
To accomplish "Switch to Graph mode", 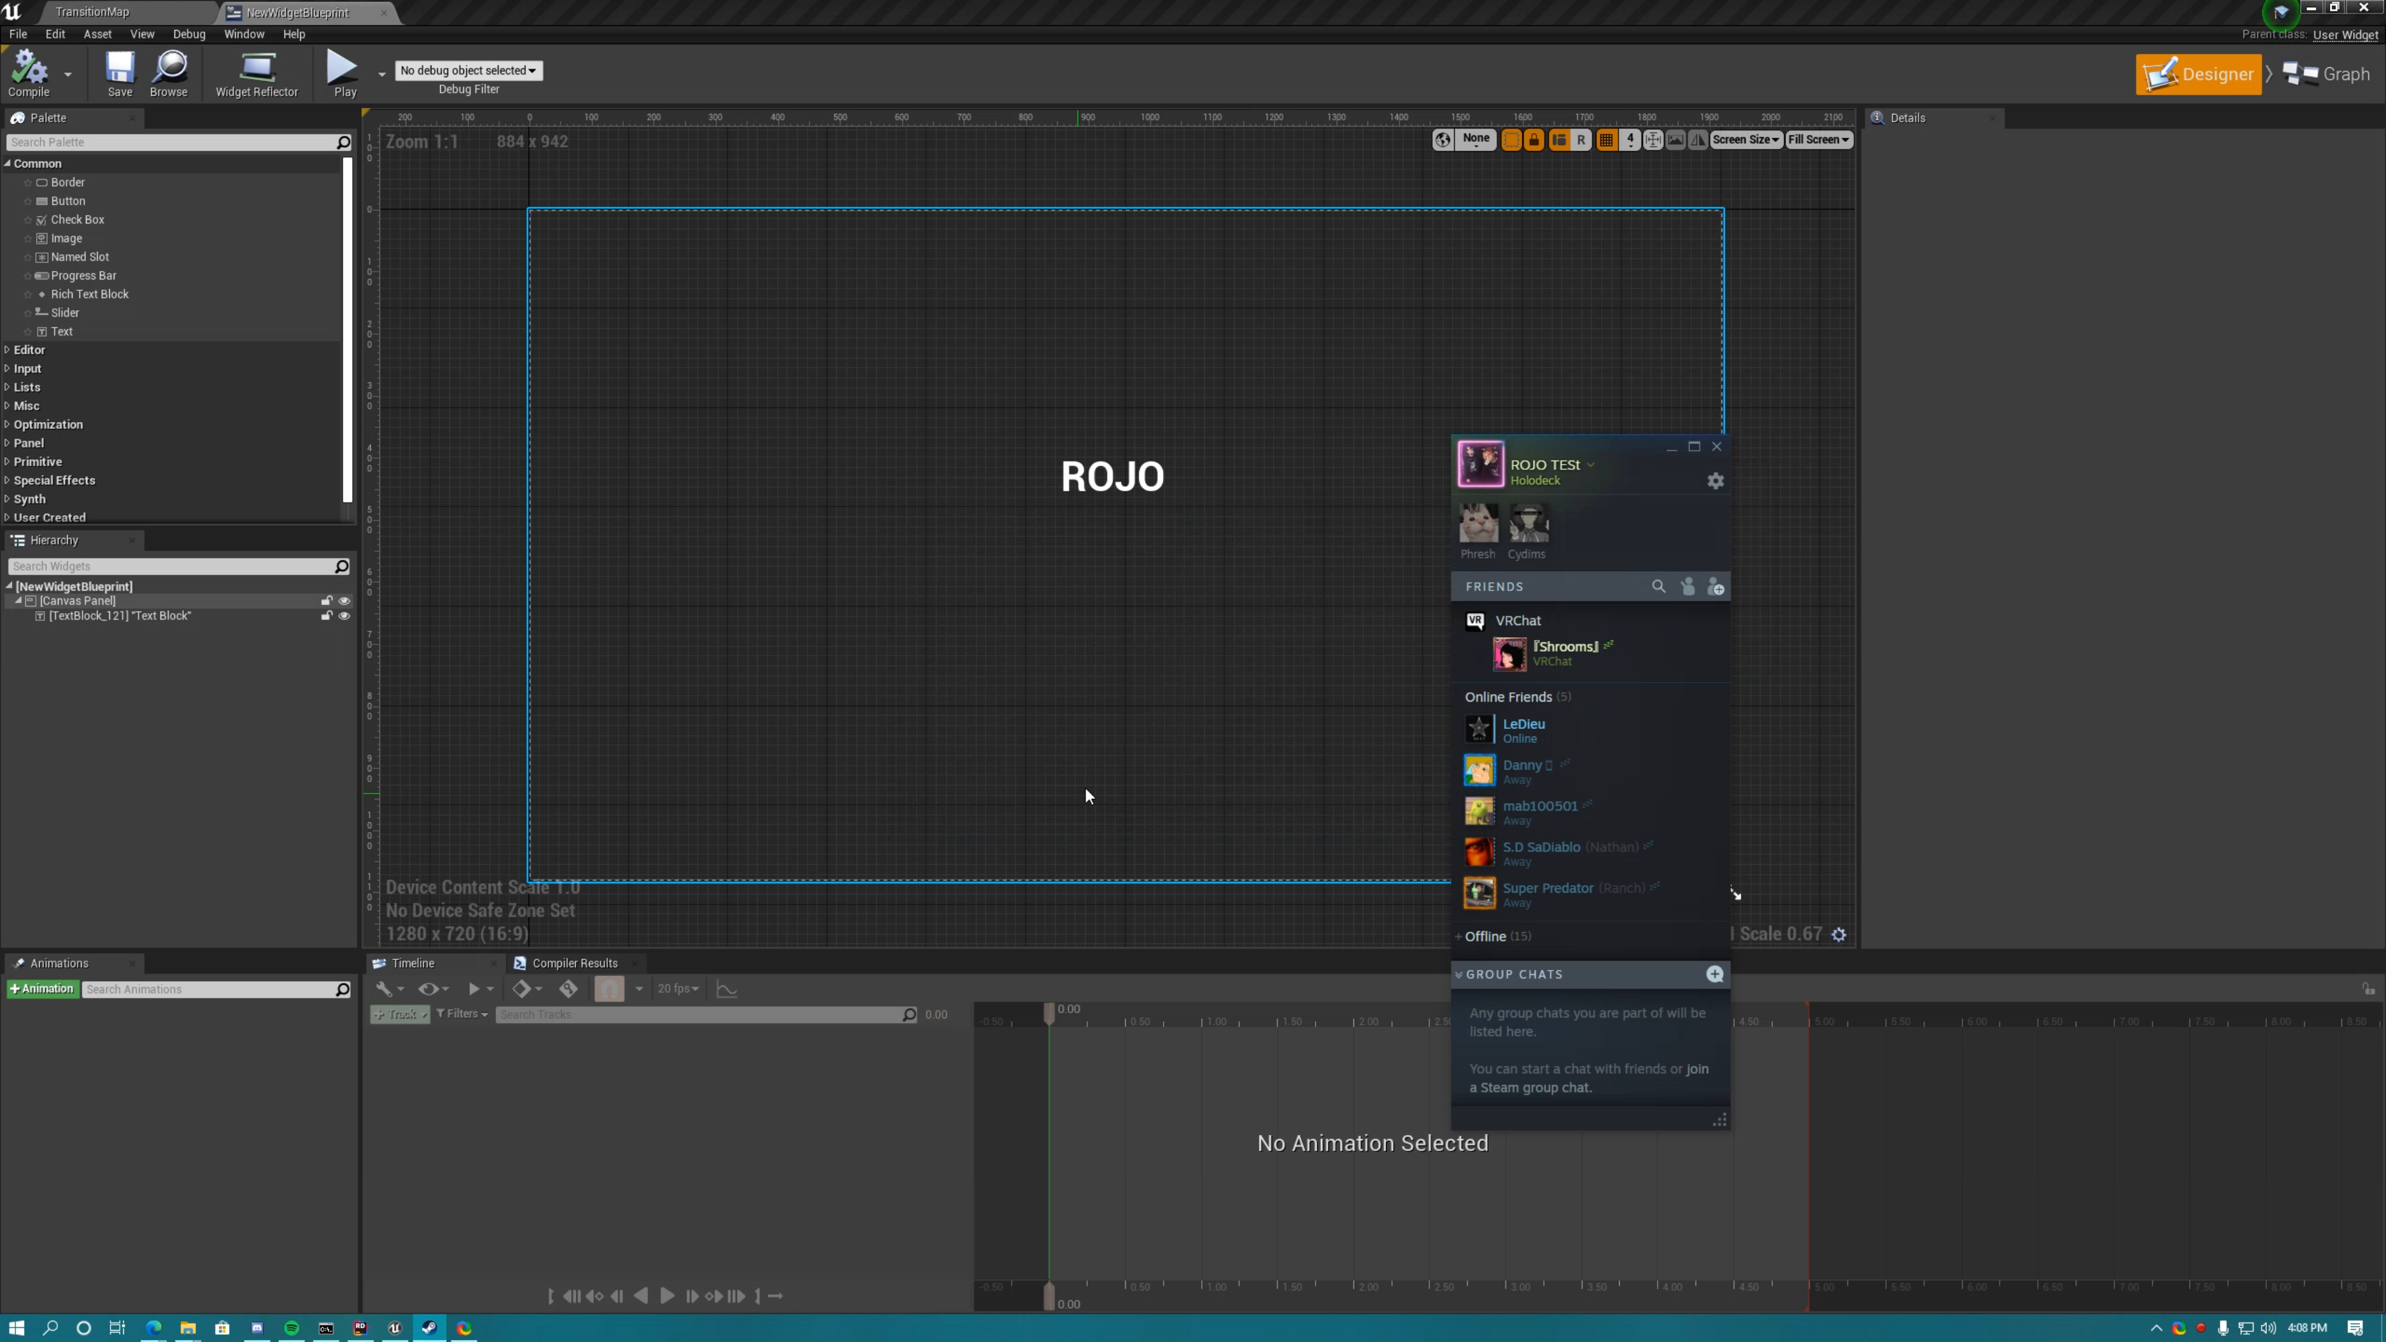I will point(2326,74).
